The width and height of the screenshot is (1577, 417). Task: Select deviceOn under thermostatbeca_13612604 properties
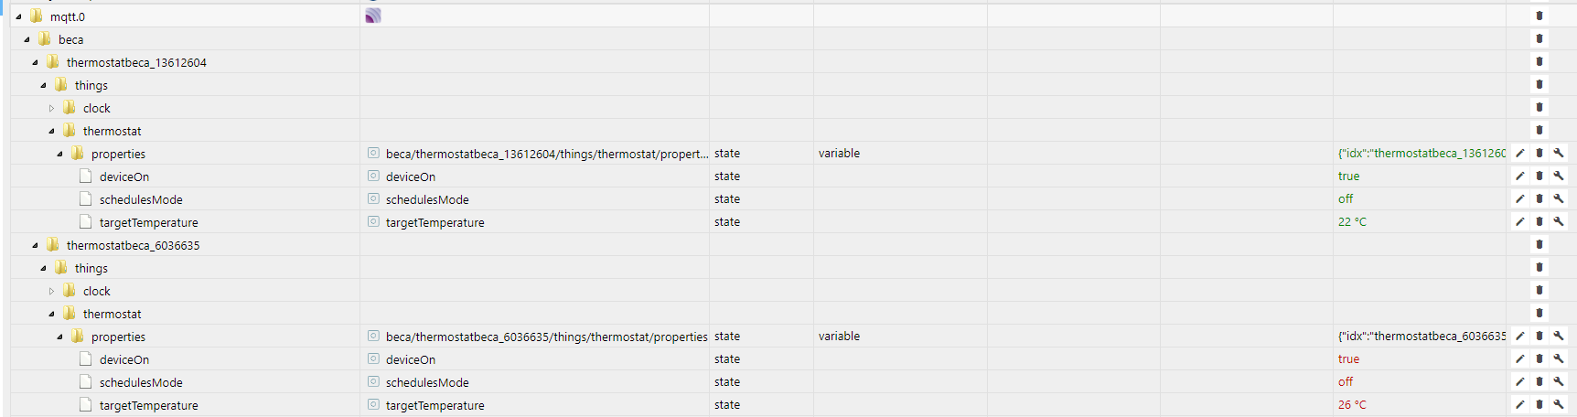point(124,176)
